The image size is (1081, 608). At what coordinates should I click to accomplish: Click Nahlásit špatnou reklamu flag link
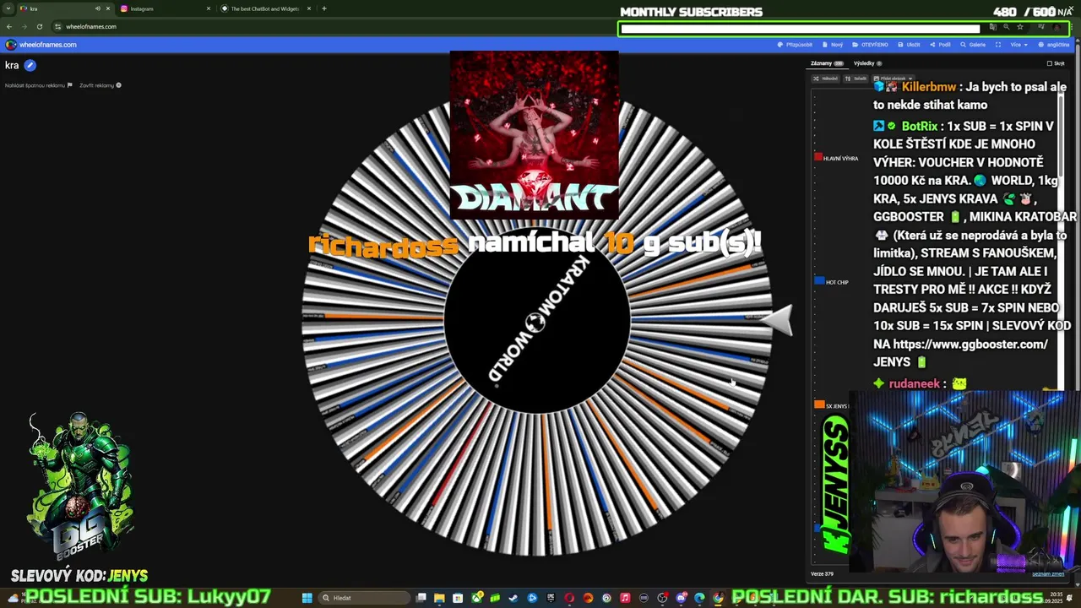point(38,85)
